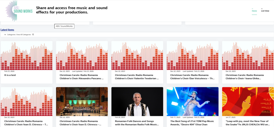Open the Dan Voiculescu Christmas Carols title
Viewport: 274px width, 127px height.
click(192, 77)
